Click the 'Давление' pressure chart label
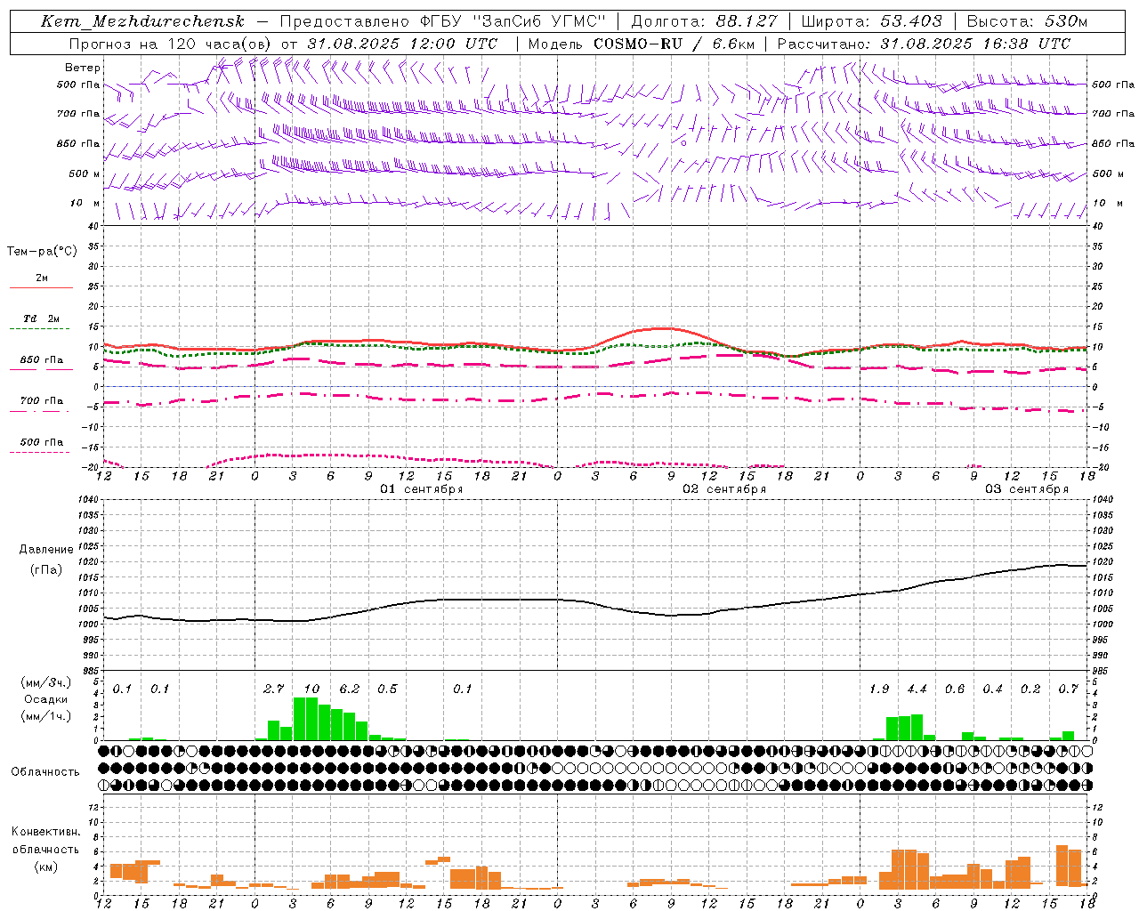The width and height of the screenshot is (1139, 911). pyautogui.click(x=46, y=550)
